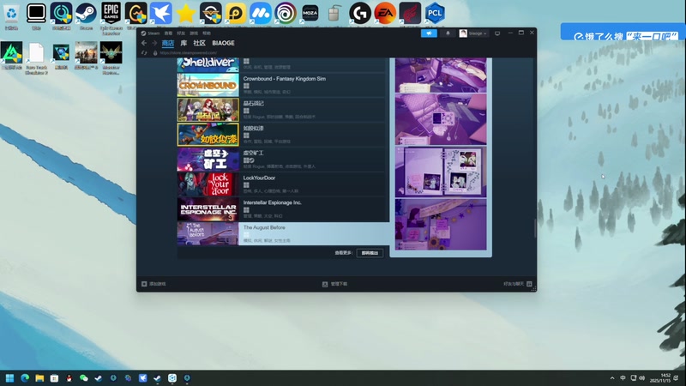The height and width of the screenshot is (386, 686).
Task: Reload the Steam store page
Action: (144, 53)
